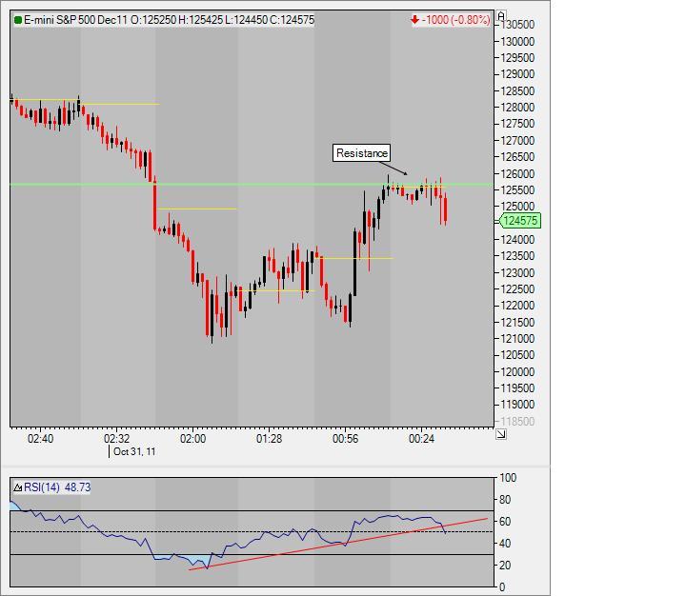Click the 00:24 time axis label
The image size is (686, 596).
(421, 439)
